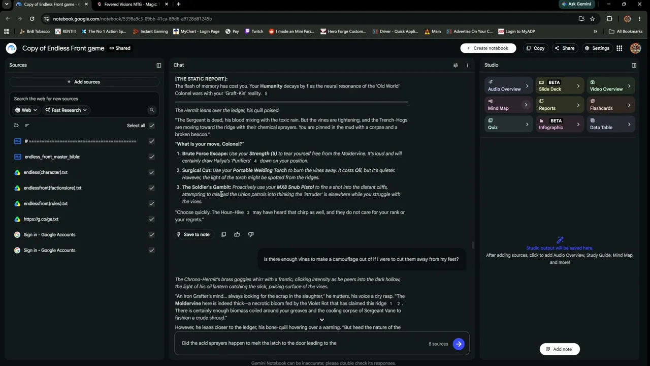Save the response to note
This screenshot has width=650, height=366.
tap(193, 234)
